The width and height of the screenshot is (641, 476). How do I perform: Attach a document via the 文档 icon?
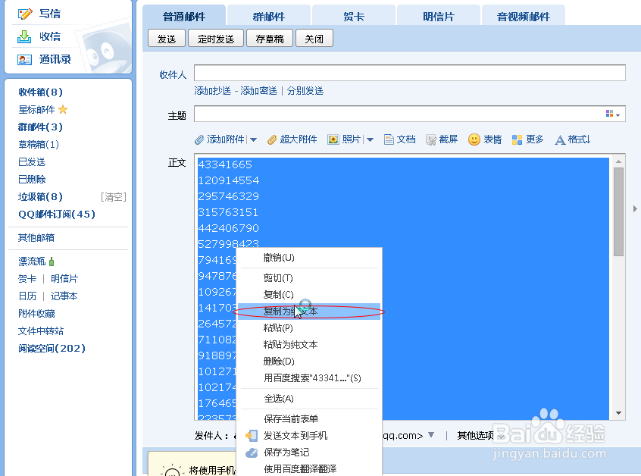click(388, 139)
